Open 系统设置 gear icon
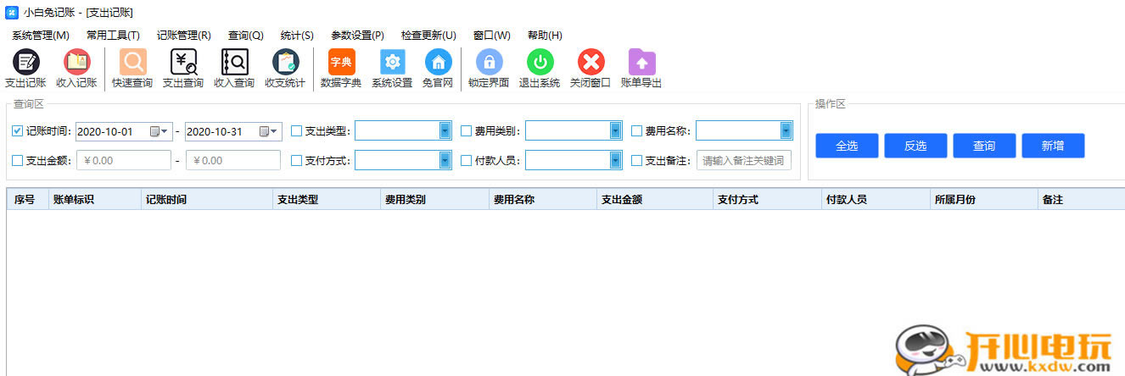Screen dimensions: 1125x376 point(392,63)
